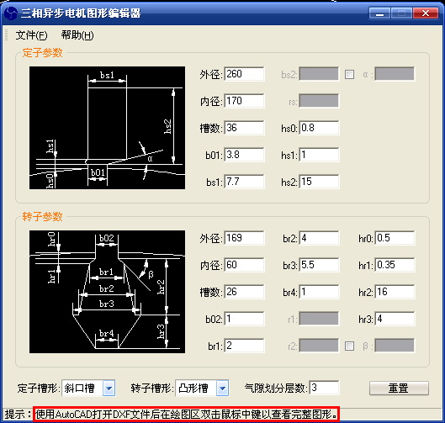
Task: Click the b02 input field
Action: pyautogui.click(x=244, y=319)
